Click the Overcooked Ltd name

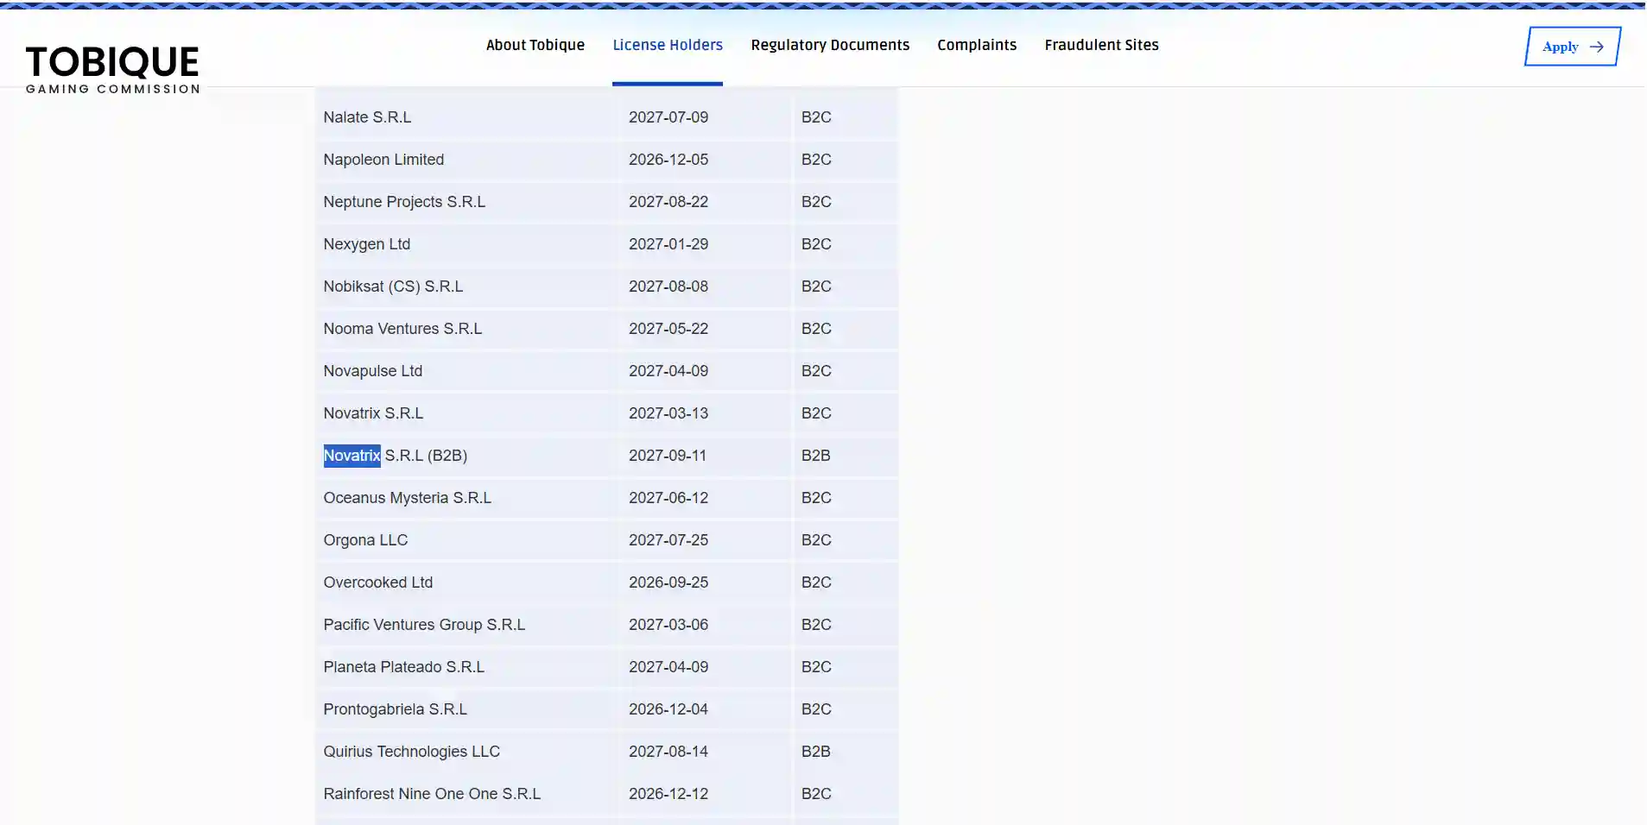[377, 583]
